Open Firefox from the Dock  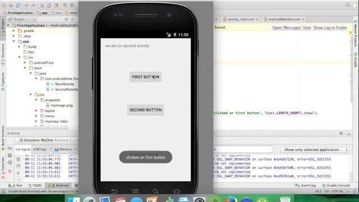coord(231,200)
